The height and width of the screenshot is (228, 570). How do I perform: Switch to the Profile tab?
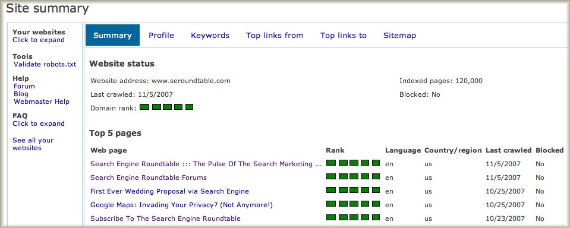[x=161, y=35]
